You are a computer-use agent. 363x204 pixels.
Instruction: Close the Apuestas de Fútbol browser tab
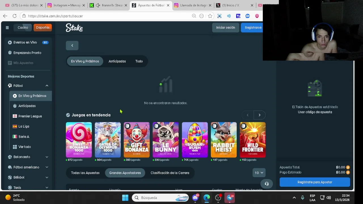point(168,5)
